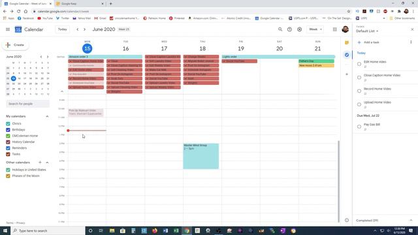Focus the Windows taskbar search box
This screenshot has width=418, height=235.
[x=48, y=230]
